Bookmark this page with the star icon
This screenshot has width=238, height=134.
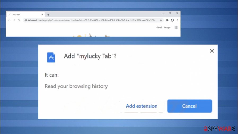(x=161, y=20)
